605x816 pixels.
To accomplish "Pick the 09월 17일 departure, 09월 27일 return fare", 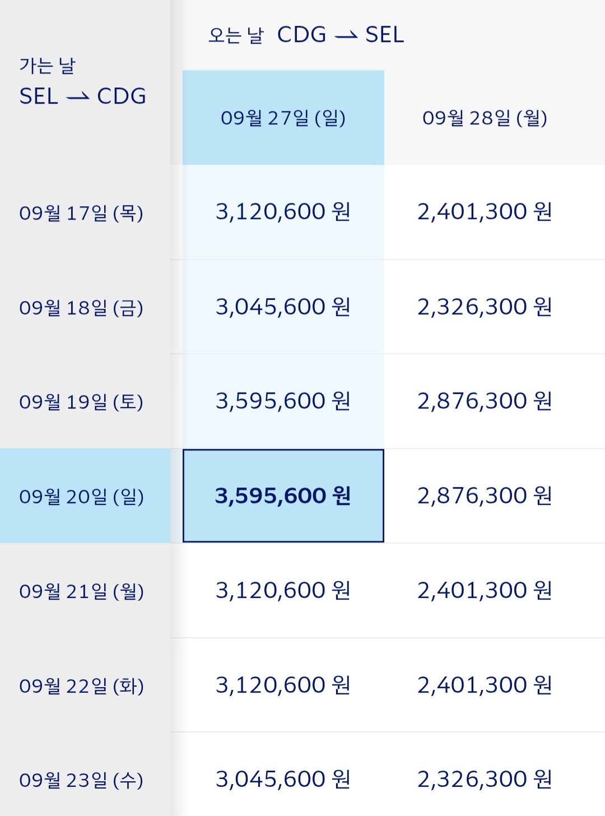I will [x=283, y=212].
